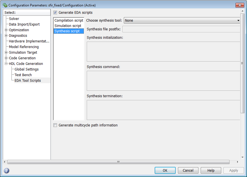The width and height of the screenshot is (247, 177).
Task: Expand the Diagnostics tree node
Action: [6, 36]
